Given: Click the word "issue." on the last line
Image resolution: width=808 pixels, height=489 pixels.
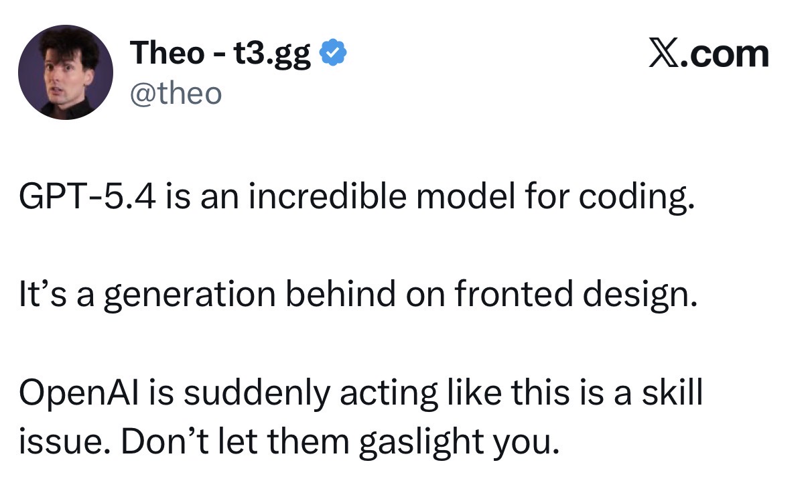Looking at the screenshot, I should (x=56, y=442).
